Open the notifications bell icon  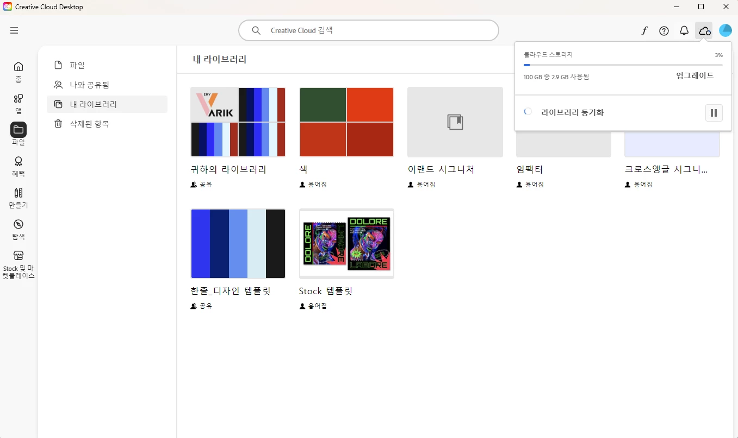click(x=684, y=31)
